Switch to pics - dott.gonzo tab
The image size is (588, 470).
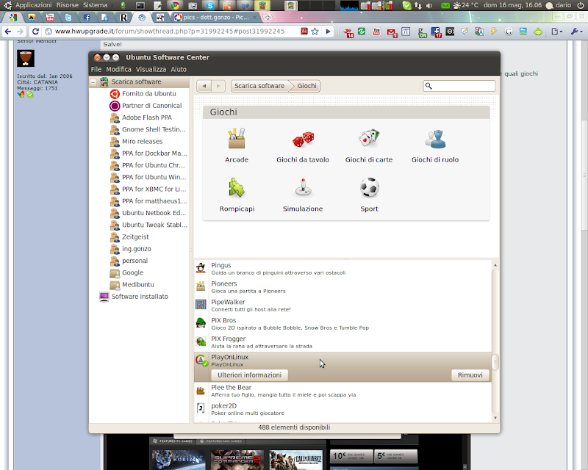(x=215, y=17)
